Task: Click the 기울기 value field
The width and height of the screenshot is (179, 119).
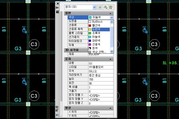Action: 101,91
